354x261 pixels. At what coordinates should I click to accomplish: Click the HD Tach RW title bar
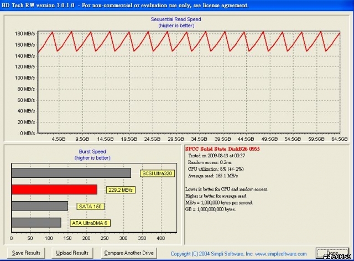[177, 5]
